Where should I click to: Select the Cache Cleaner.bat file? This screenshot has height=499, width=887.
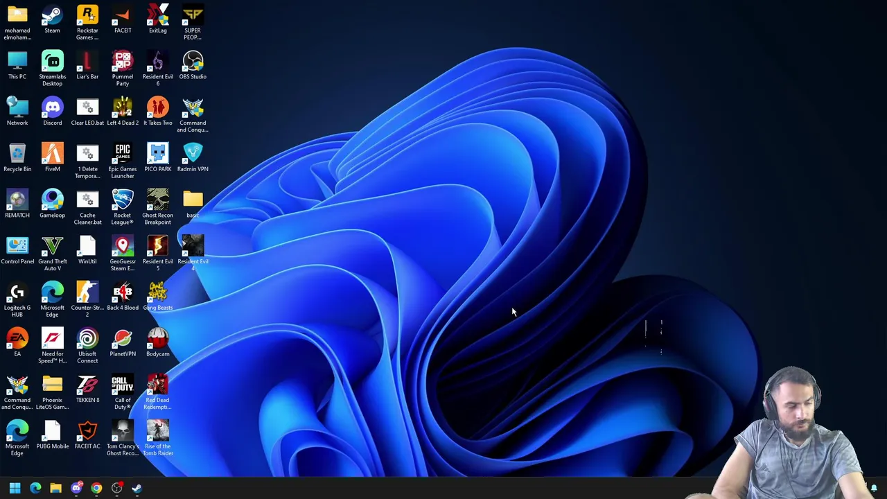[87, 207]
